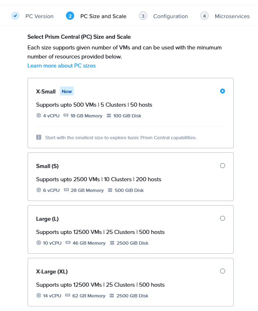The width and height of the screenshot is (258, 311).
Task: Click the memory icon beside 18 GB Memory
Action: tap(66, 116)
